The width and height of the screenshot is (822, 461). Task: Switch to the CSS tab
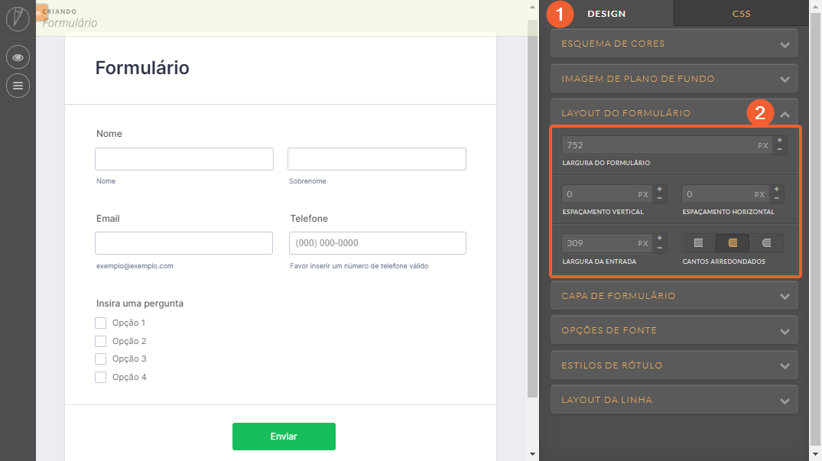740,13
